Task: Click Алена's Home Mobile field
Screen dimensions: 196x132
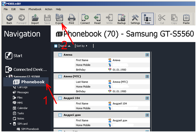Action: pos(112,65)
